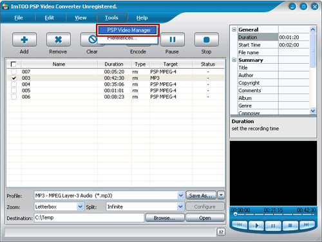322x242 pixels.
Task: Click the Configure button
Action: click(205, 207)
